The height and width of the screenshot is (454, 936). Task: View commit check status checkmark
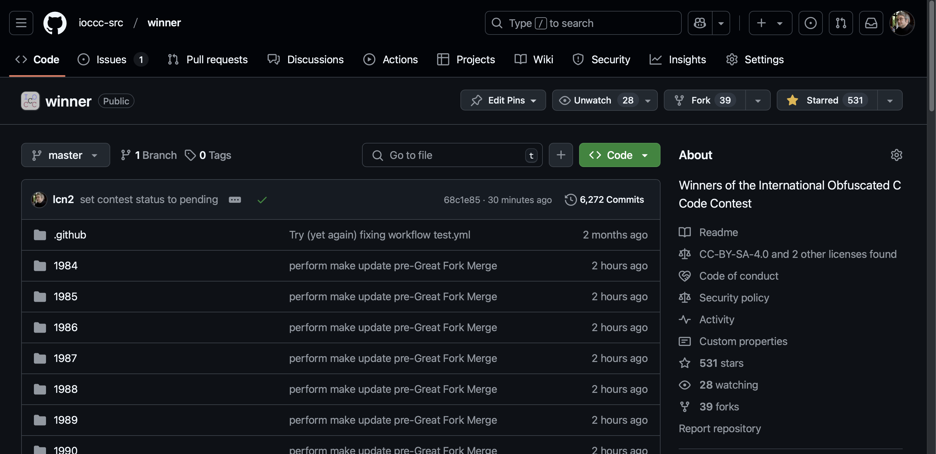click(262, 200)
